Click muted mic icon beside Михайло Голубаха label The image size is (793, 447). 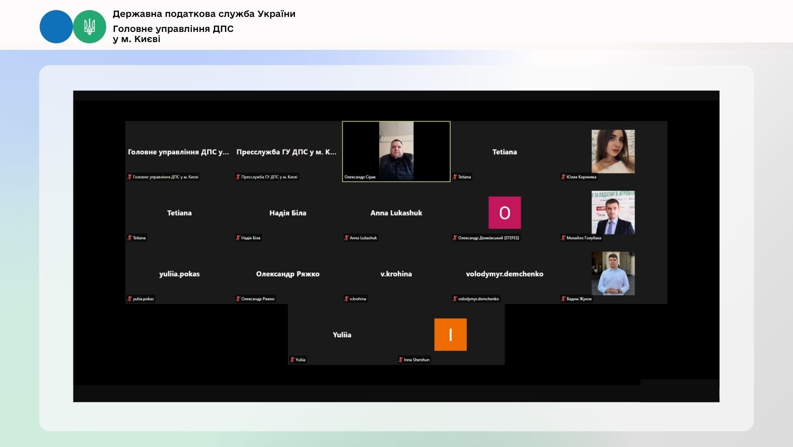point(563,238)
